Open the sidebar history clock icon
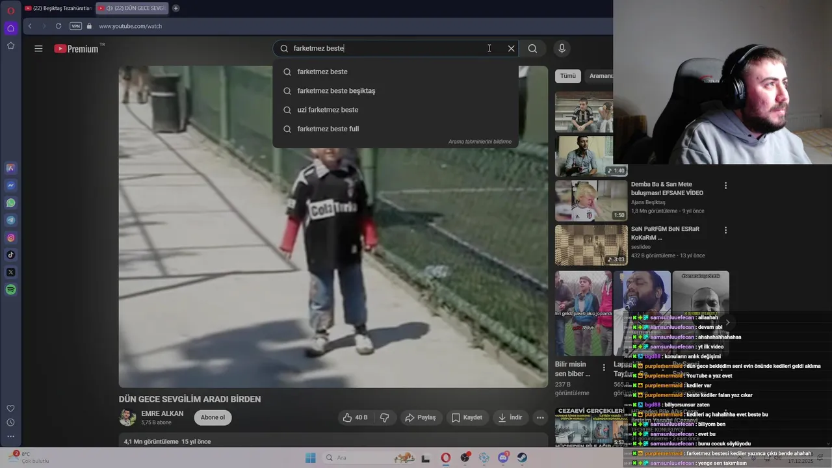 click(10, 422)
